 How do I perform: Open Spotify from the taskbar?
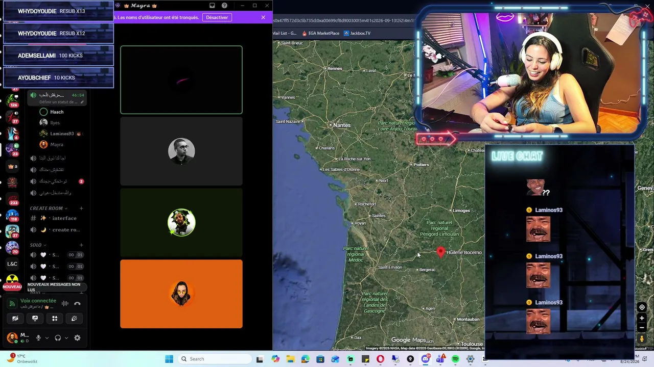455,359
